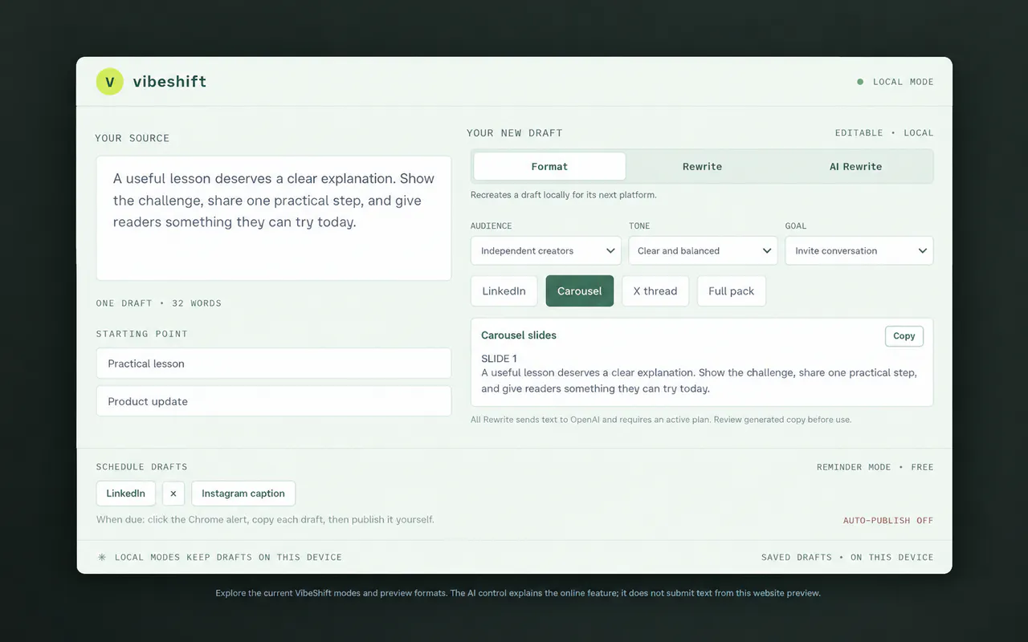The height and width of the screenshot is (642, 1028).
Task: Choose the Product update starting point
Action: tap(274, 401)
